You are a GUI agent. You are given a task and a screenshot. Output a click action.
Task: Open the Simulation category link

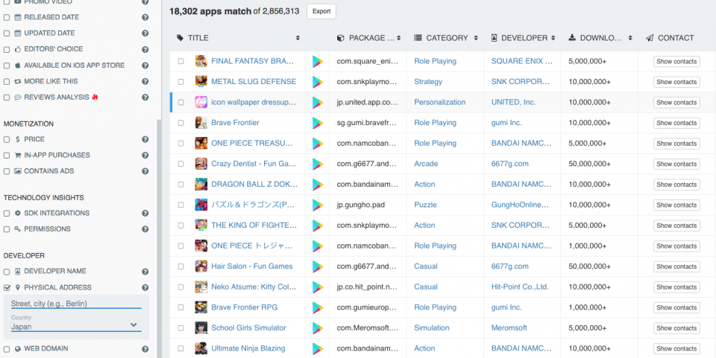(432, 328)
